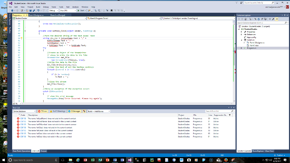The width and height of the screenshot is (290, 163).
Task: Switch to the Form1.Designer.cs tab
Action: tap(35, 15)
